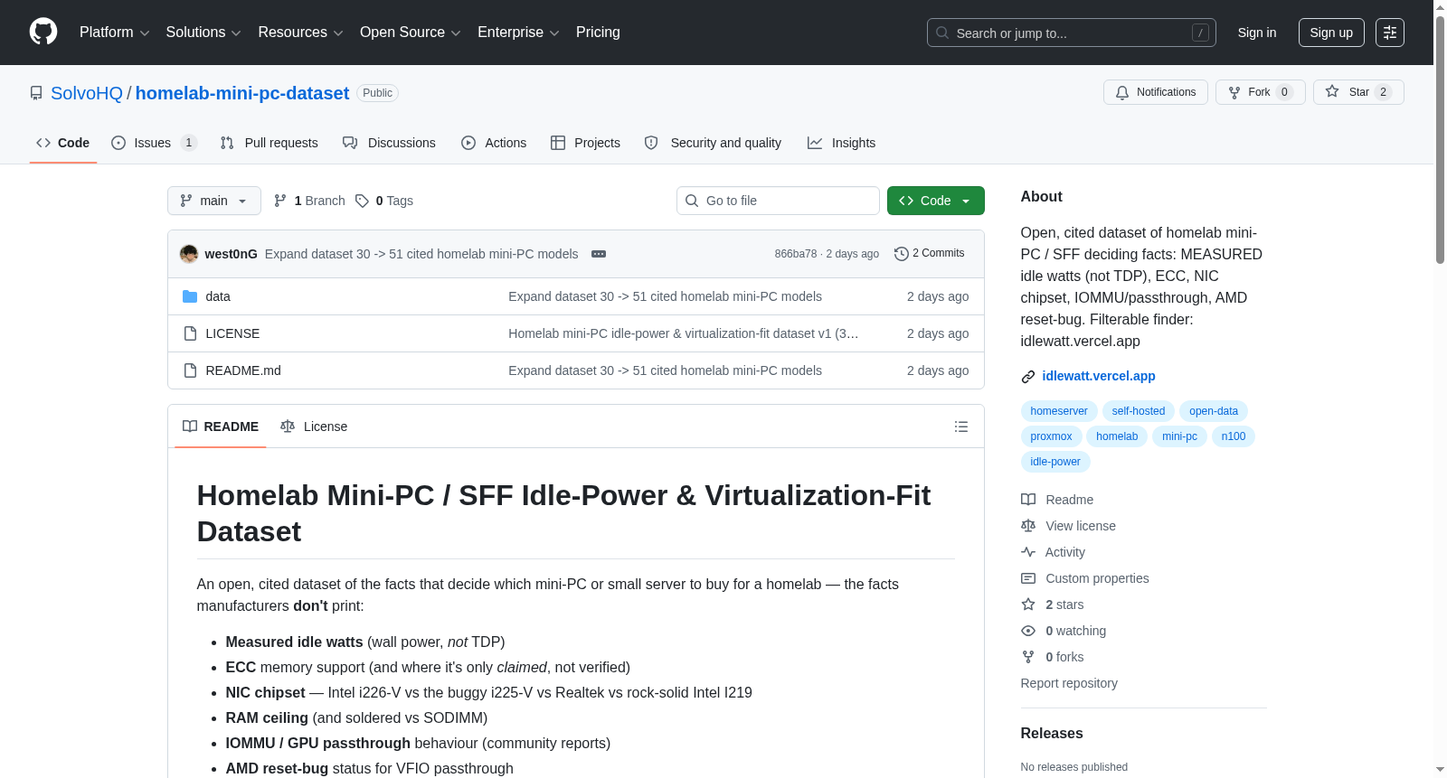Viewport: 1447px width, 778px height.
Task: Click the mini-pc topic tag
Action: (1179, 436)
